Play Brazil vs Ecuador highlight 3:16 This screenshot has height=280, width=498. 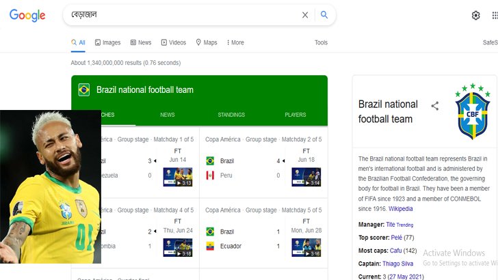306,247
